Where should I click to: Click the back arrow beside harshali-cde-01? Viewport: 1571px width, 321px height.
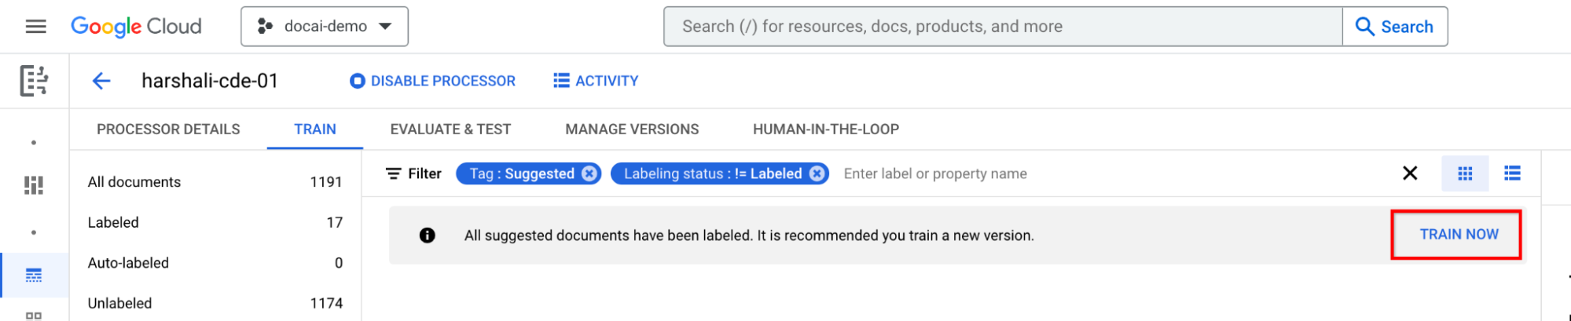101,81
